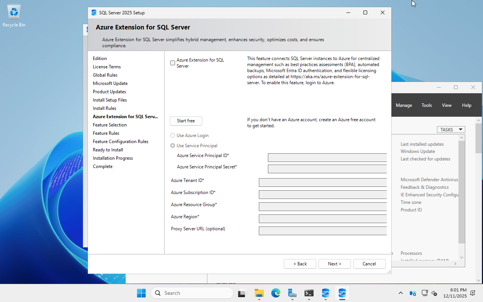Enable the Azure Extension for SQL Server checkbox
The width and height of the screenshot is (483, 302).
pyautogui.click(x=172, y=63)
